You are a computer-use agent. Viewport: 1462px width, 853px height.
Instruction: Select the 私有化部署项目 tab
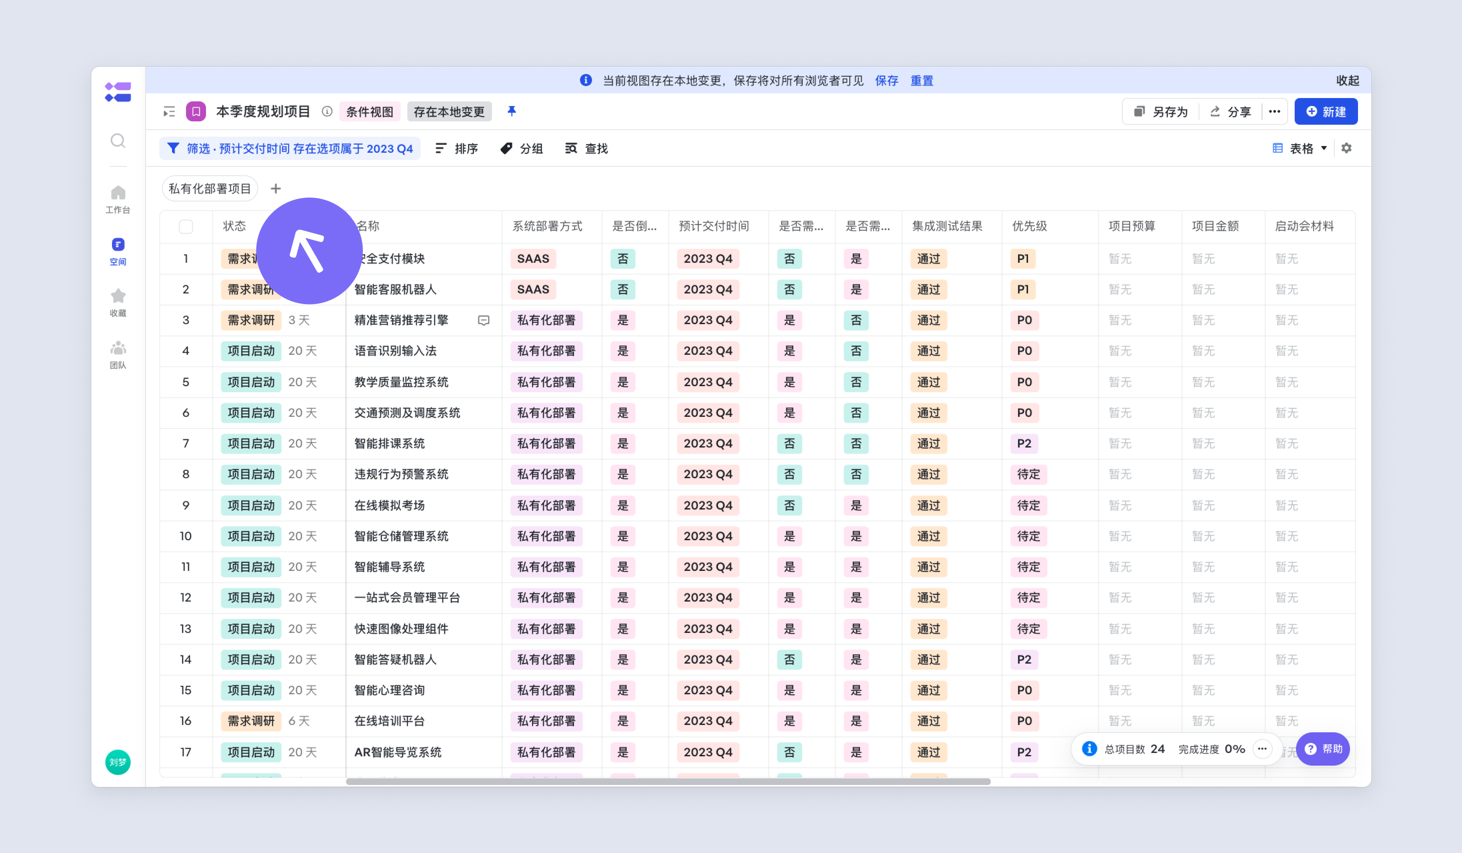(x=209, y=189)
